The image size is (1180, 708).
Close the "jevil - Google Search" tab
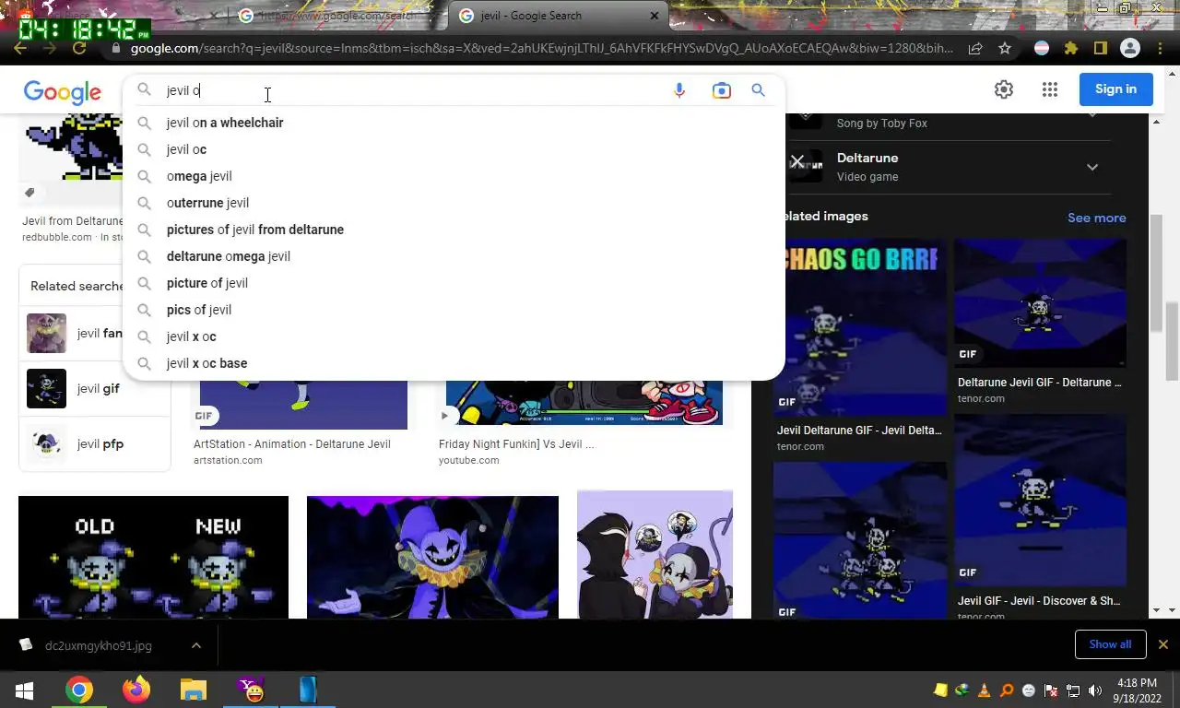(655, 16)
